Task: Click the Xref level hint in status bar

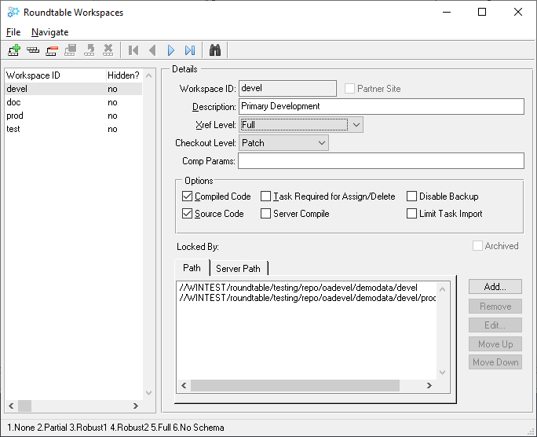Action: [x=115, y=428]
